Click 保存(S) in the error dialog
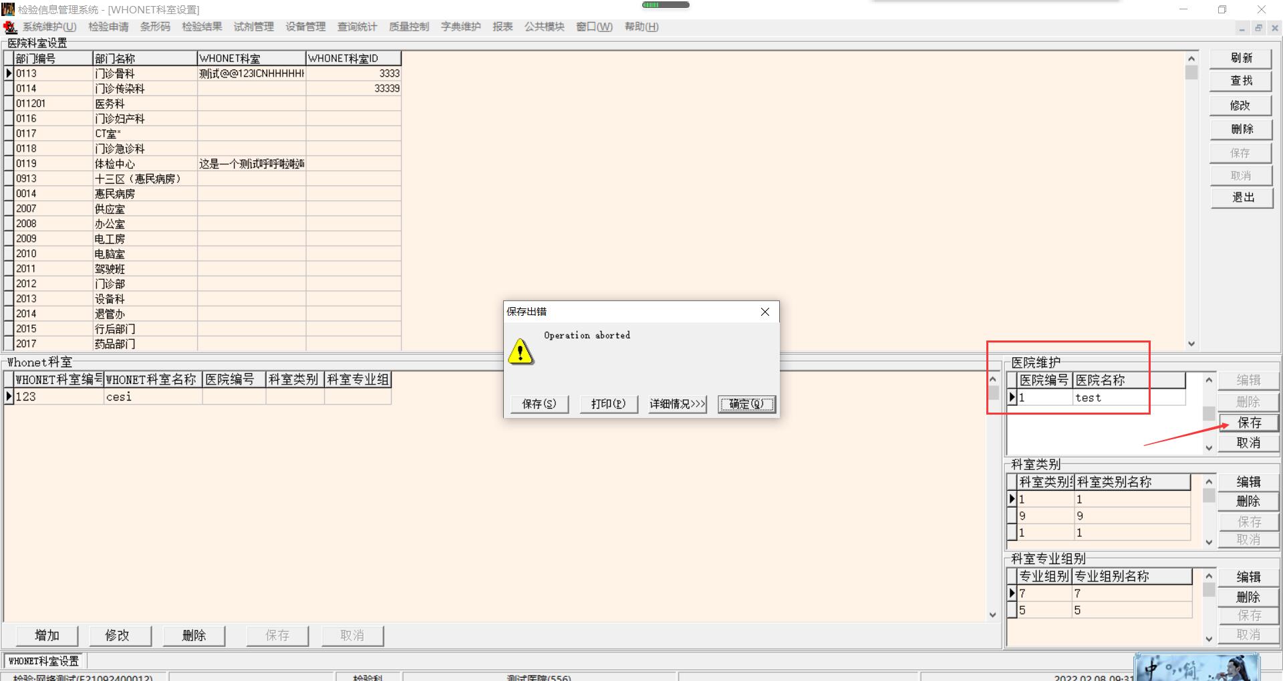Viewport: 1283px width, 681px height. [539, 404]
